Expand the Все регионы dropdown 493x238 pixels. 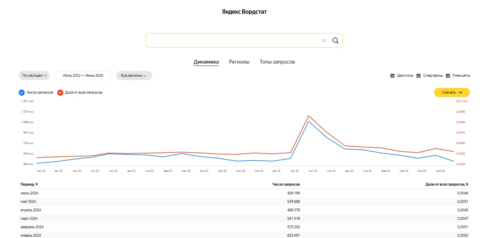point(134,76)
